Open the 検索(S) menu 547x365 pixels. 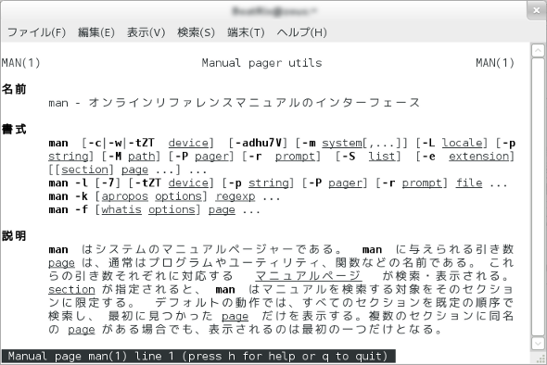click(x=196, y=32)
